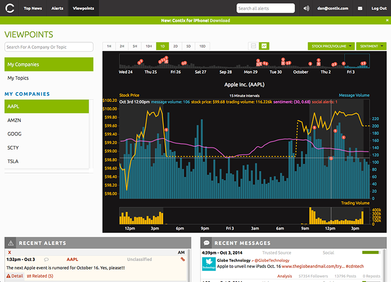The width and height of the screenshot is (391, 282).
Task: Select TSLA in company list
Action: [46, 161]
